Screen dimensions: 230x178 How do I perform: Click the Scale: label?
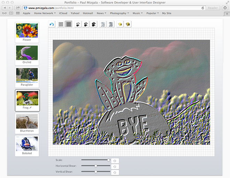click(59, 160)
